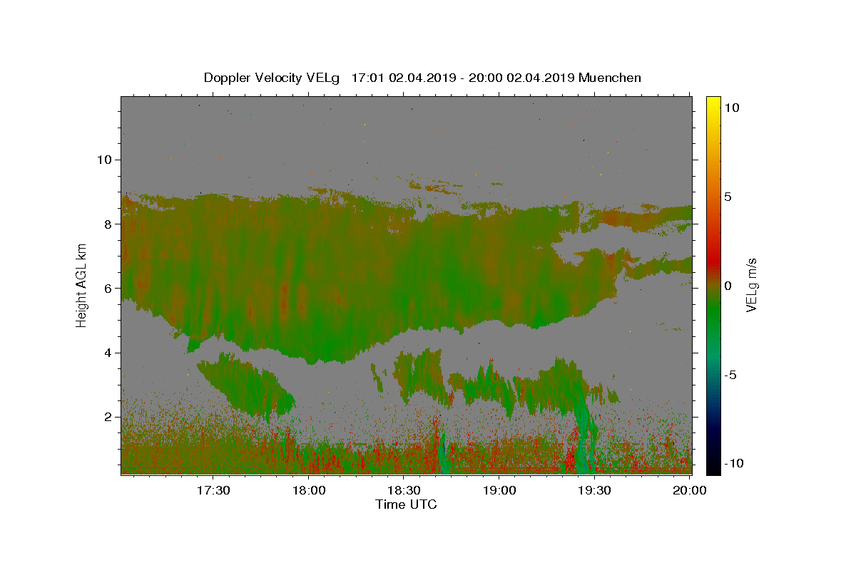
Task: Click the colorbar value -10 label
Action: point(734,463)
